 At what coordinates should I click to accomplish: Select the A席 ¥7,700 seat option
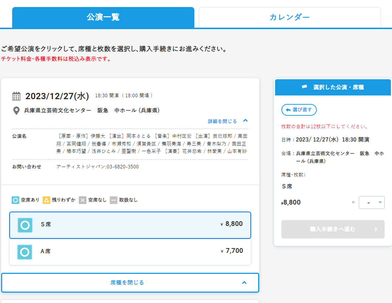(x=130, y=252)
